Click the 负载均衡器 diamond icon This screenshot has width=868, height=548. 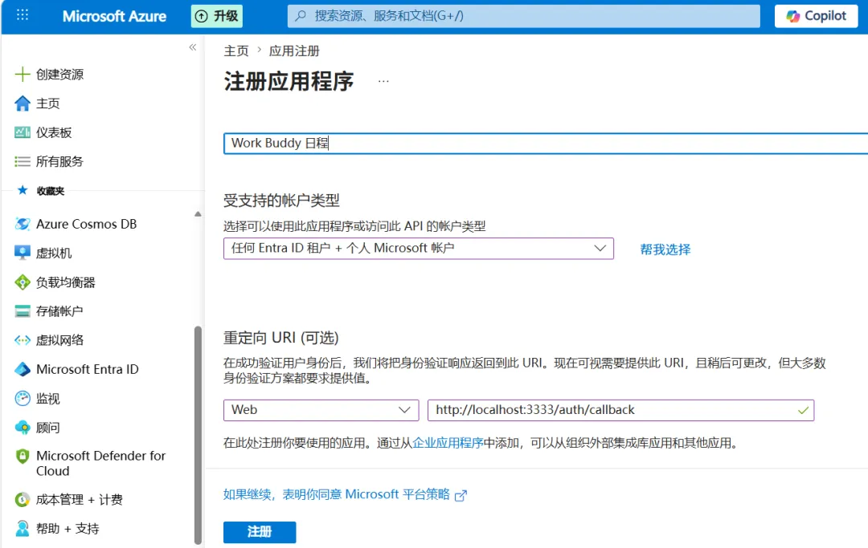point(23,282)
